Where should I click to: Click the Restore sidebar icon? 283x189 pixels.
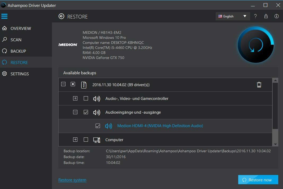click(5, 62)
